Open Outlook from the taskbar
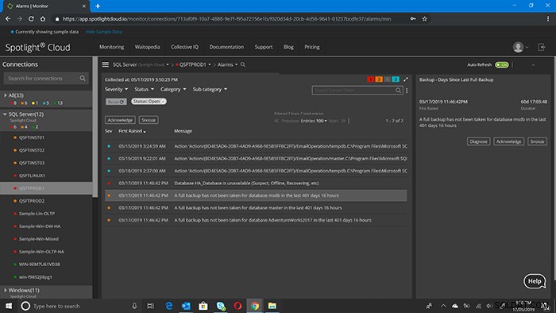556x313 pixels. coord(186,306)
